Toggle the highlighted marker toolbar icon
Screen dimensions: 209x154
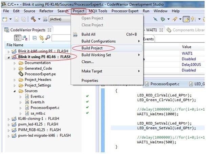coord(186,19)
